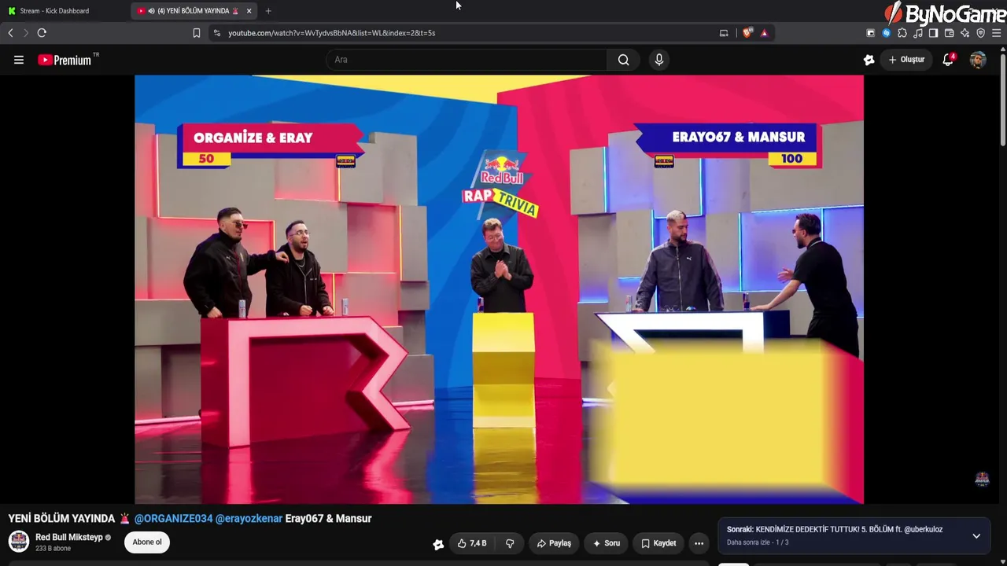
Task: Close the YENİ BÖLÜM YAYINDA tab
Action: pos(249,11)
